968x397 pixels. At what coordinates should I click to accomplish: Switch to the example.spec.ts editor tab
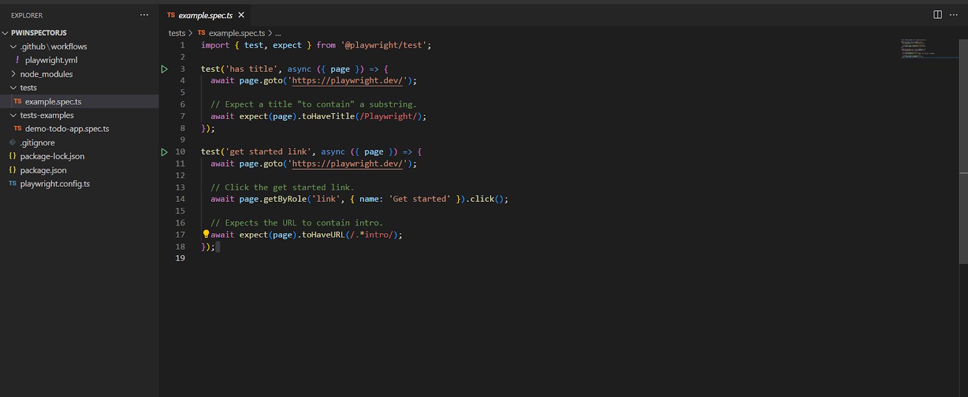coord(205,16)
